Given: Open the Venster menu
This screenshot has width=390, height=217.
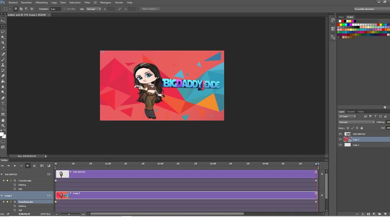Looking at the screenshot, I should tap(119, 2).
